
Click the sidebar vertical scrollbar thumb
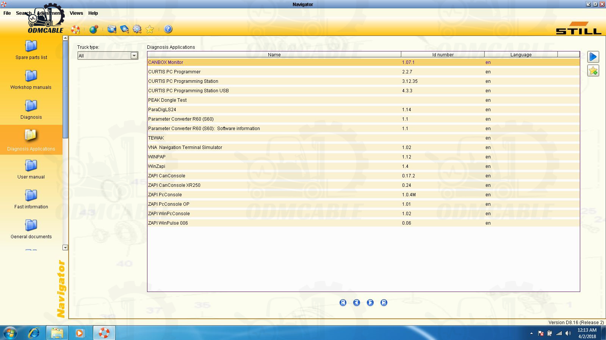tap(65, 89)
